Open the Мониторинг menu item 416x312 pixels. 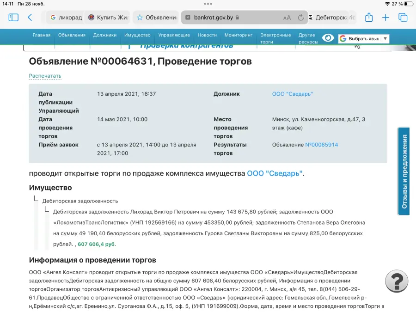239,35
